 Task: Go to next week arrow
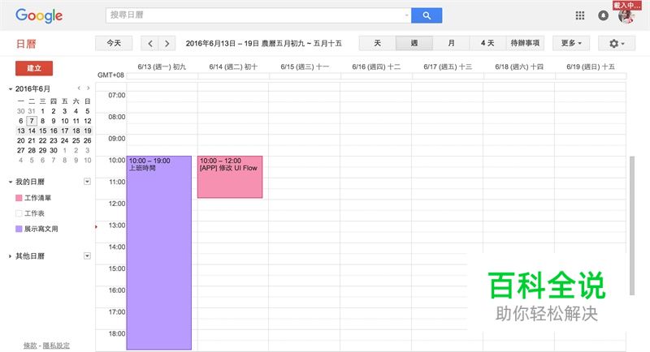tap(167, 44)
